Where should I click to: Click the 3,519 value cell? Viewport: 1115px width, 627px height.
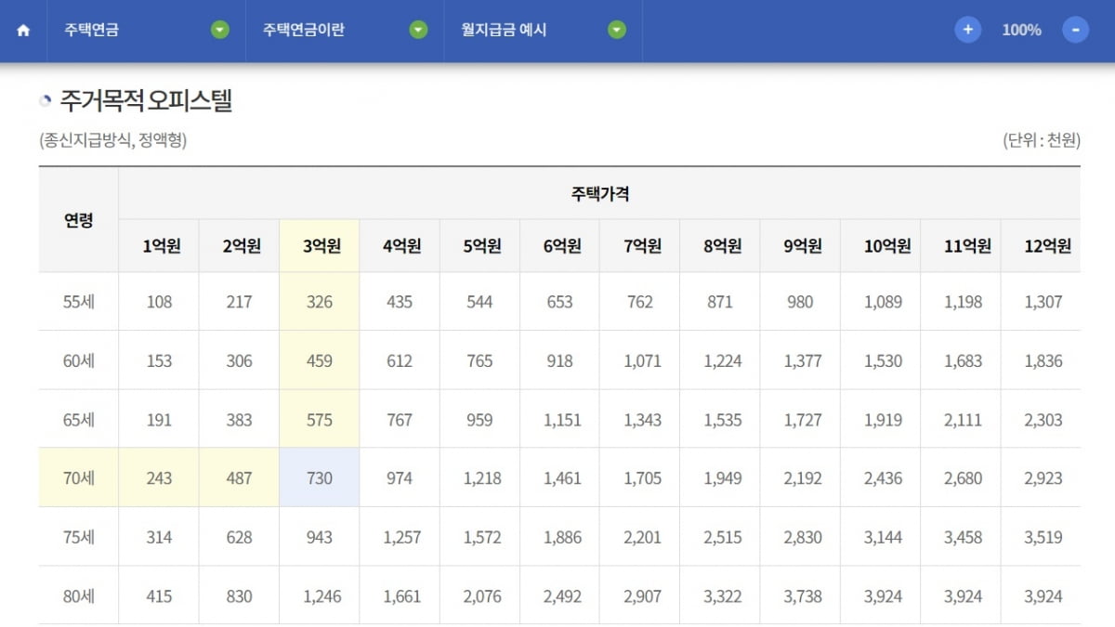(x=1043, y=538)
